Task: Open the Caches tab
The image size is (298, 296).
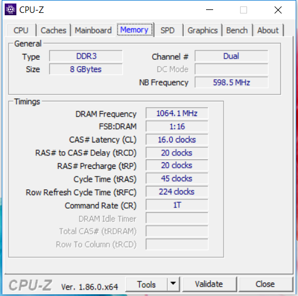Action: 53,30
